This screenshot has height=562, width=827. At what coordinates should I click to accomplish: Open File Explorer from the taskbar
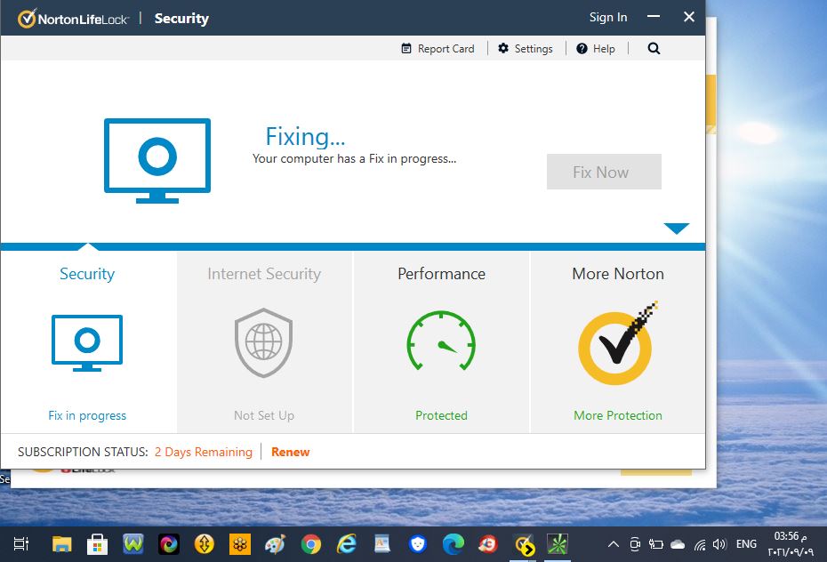61,544
